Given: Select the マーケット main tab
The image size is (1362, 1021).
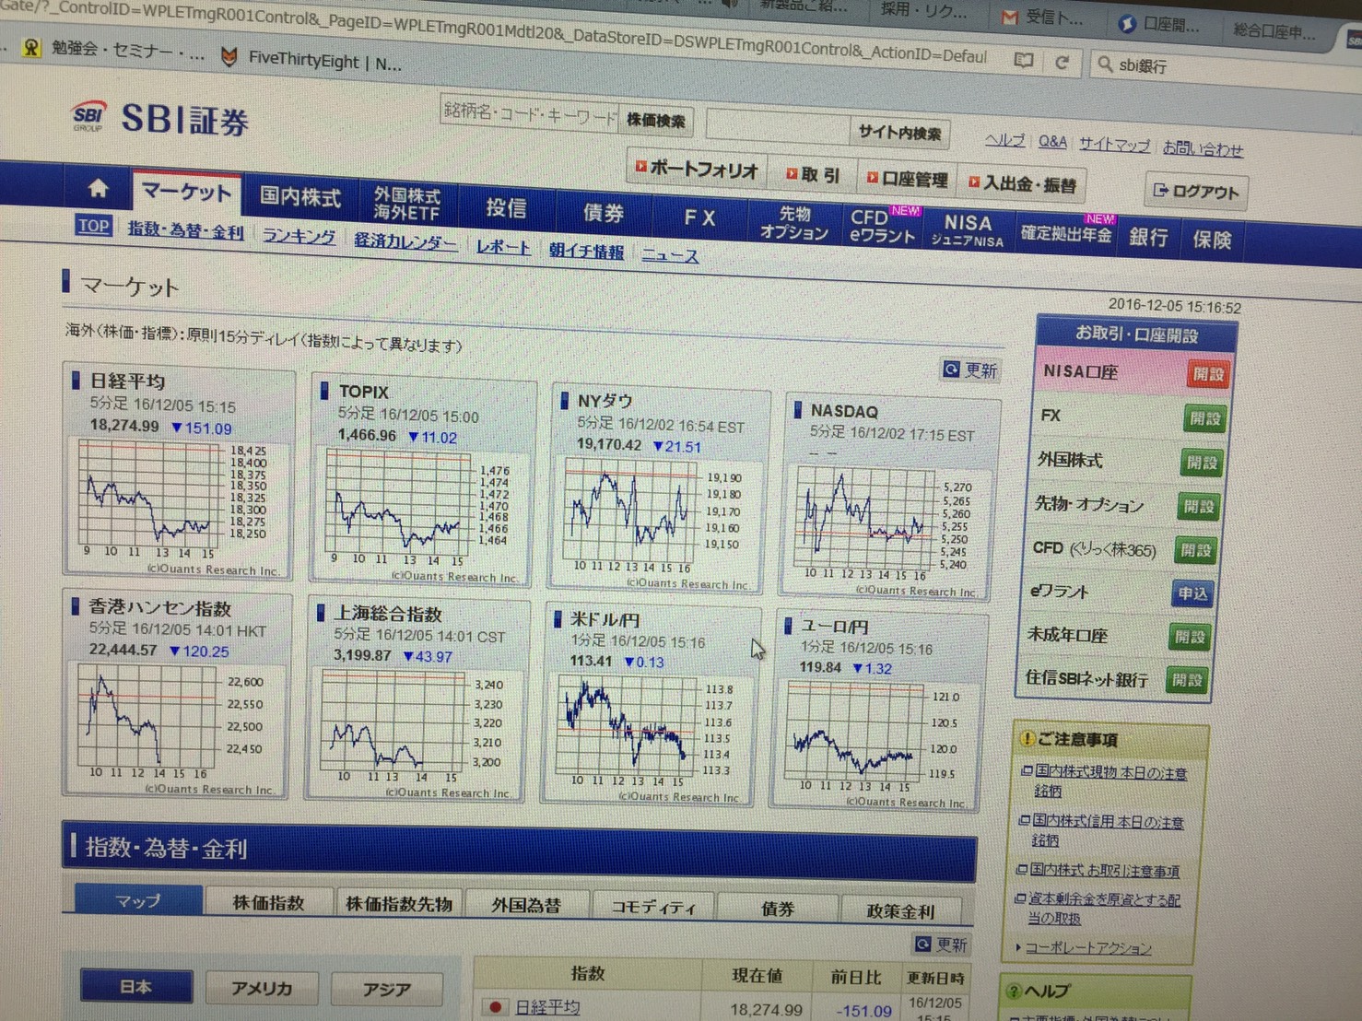Looking at the screenshot, I should (186, 193).
